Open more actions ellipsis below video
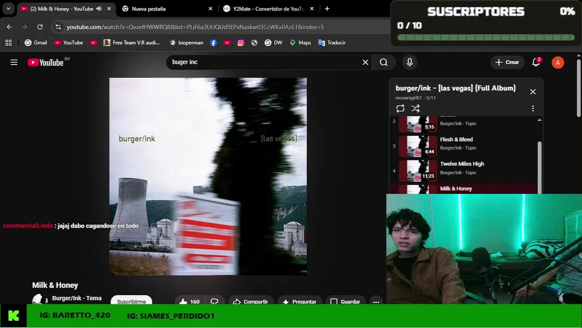The width and height of the screenshot is (582, 328). (x=376, y=302)
